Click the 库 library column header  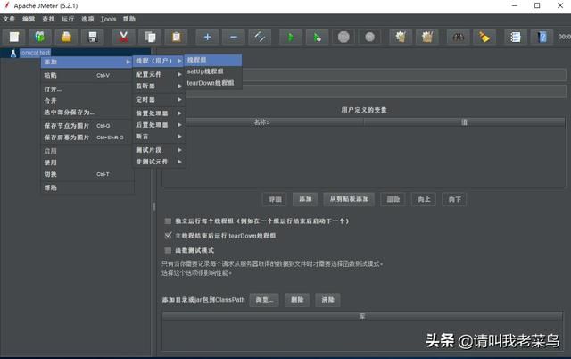coord(362,316)
